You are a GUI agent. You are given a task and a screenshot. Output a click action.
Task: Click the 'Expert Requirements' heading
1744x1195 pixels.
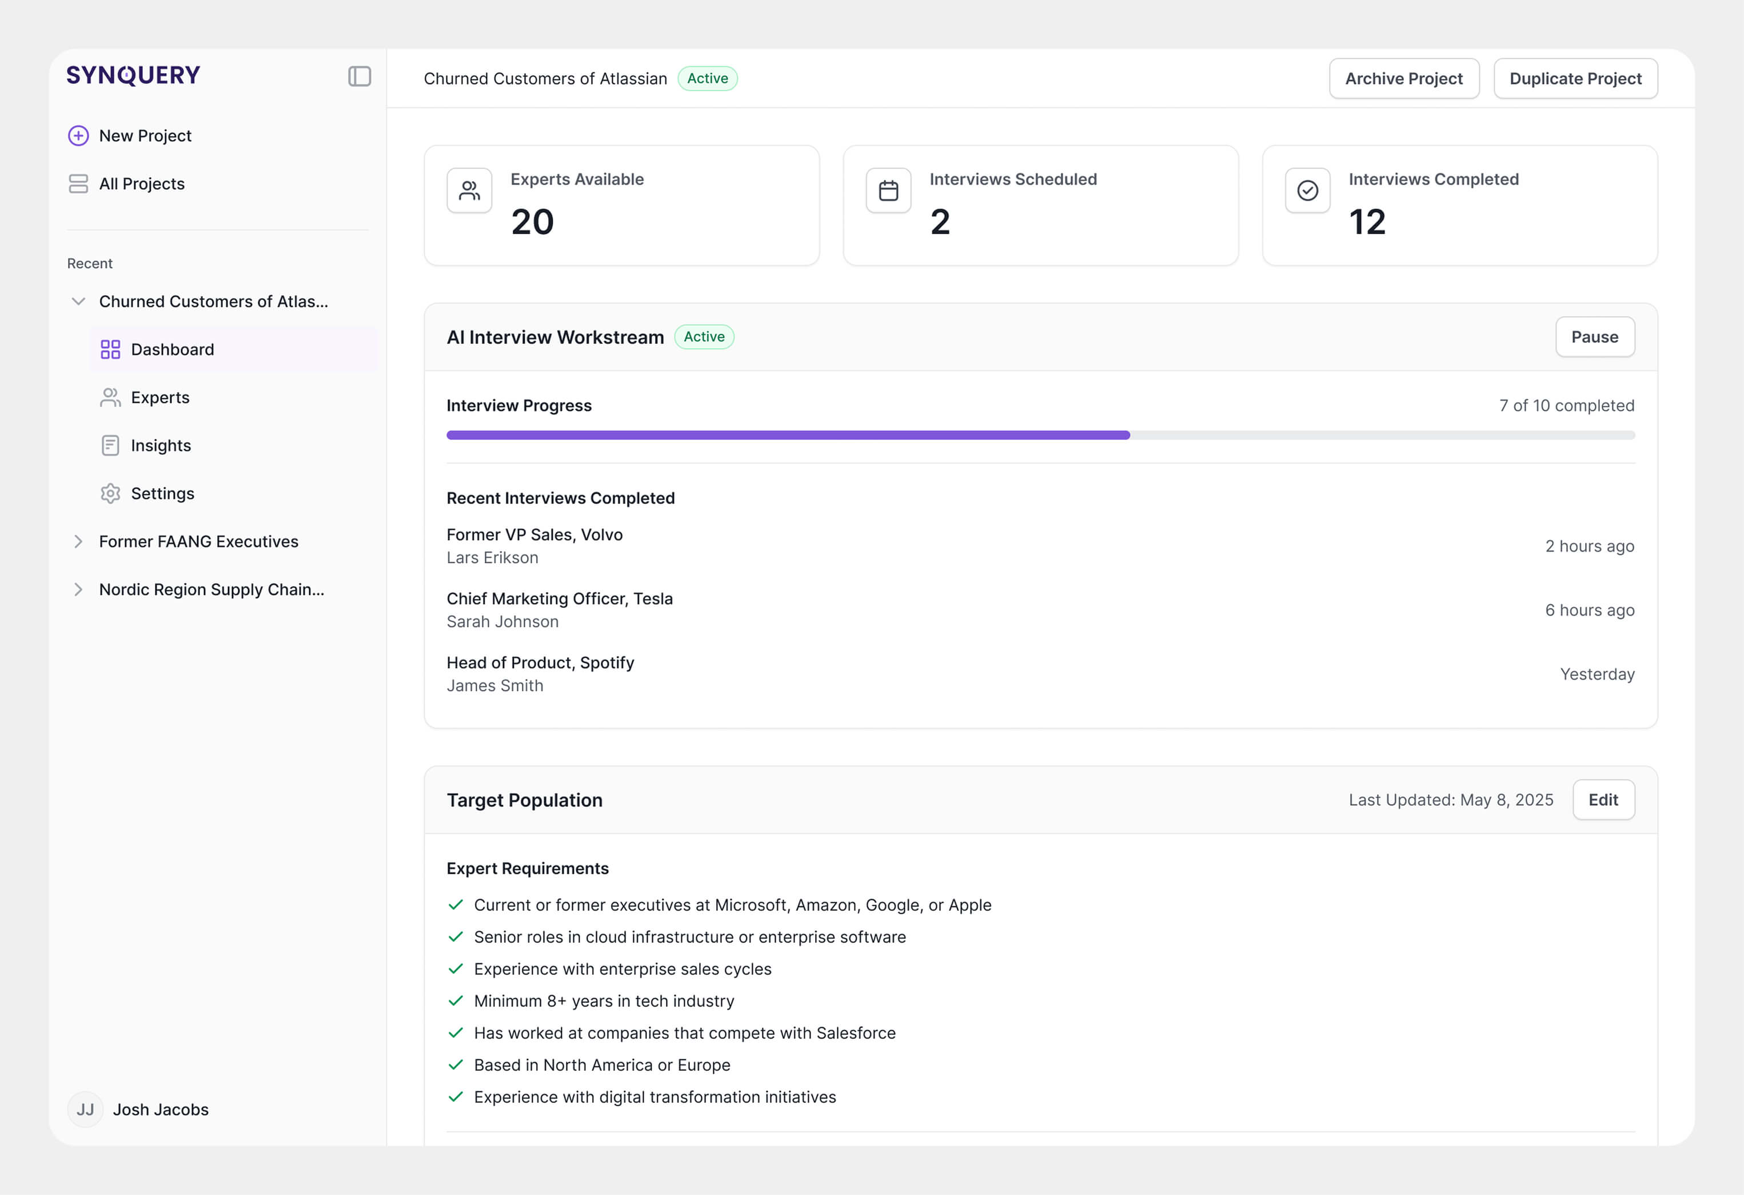(x=528, y=869)
